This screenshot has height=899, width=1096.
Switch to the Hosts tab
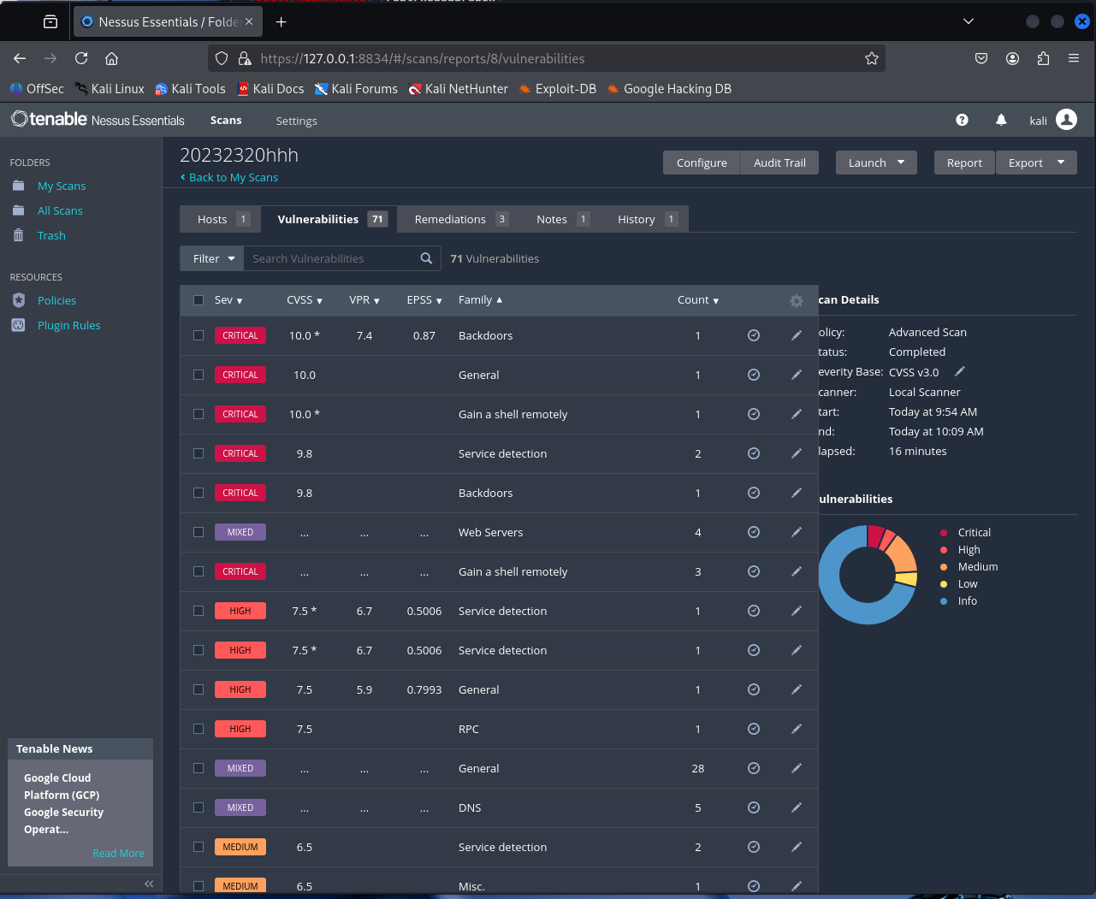point(221,219)
